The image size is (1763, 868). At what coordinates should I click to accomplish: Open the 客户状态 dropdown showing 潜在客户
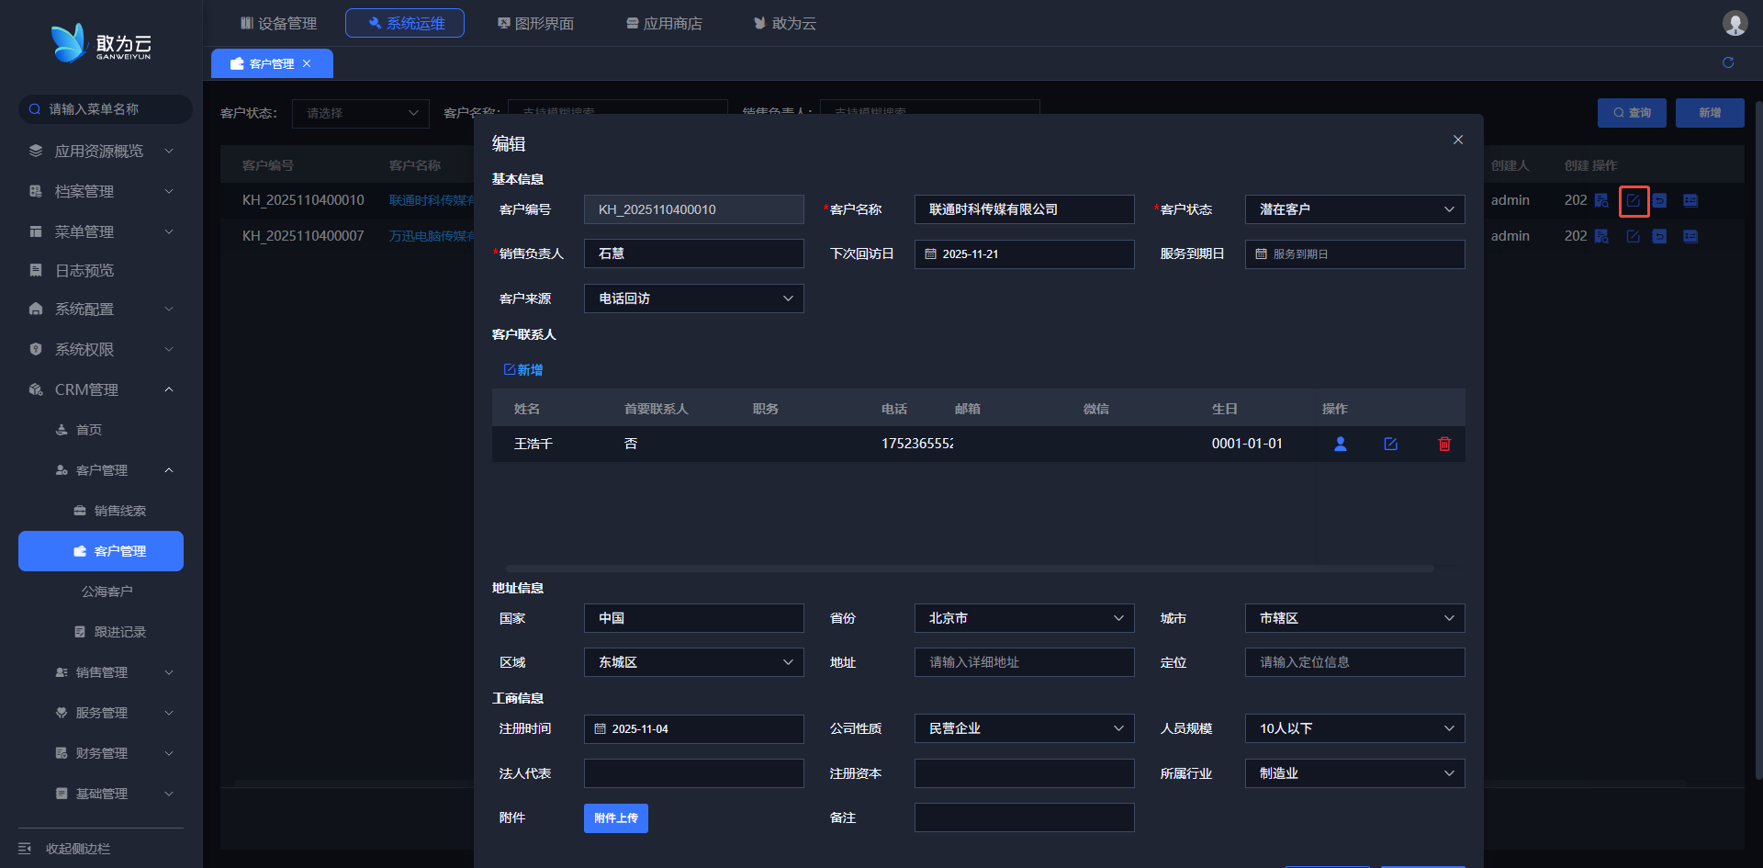(x=1354, y=209)
